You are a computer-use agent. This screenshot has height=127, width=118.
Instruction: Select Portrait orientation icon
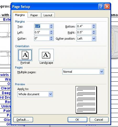pos(25,55)
